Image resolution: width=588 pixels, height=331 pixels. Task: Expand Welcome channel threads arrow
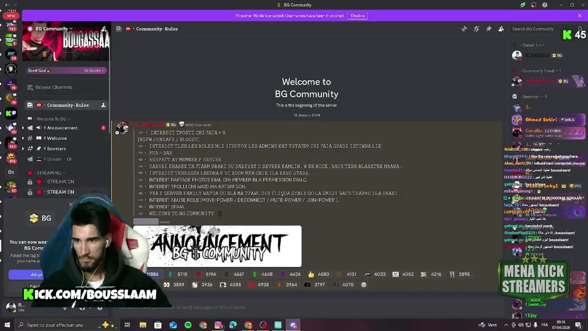coord(23,138)
